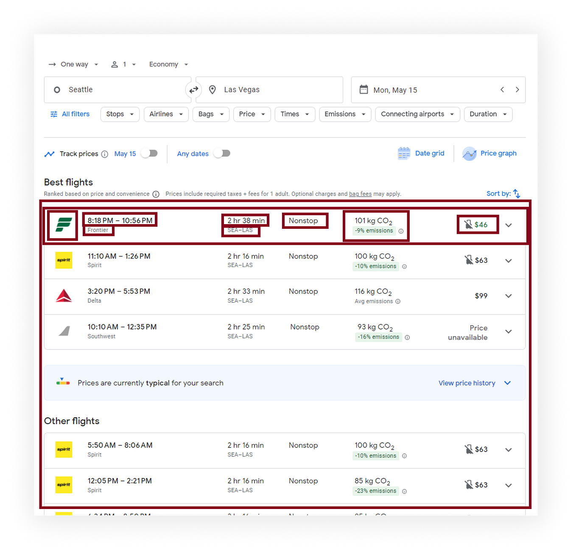Open the Economy cabin class menu

pos(168,64)
